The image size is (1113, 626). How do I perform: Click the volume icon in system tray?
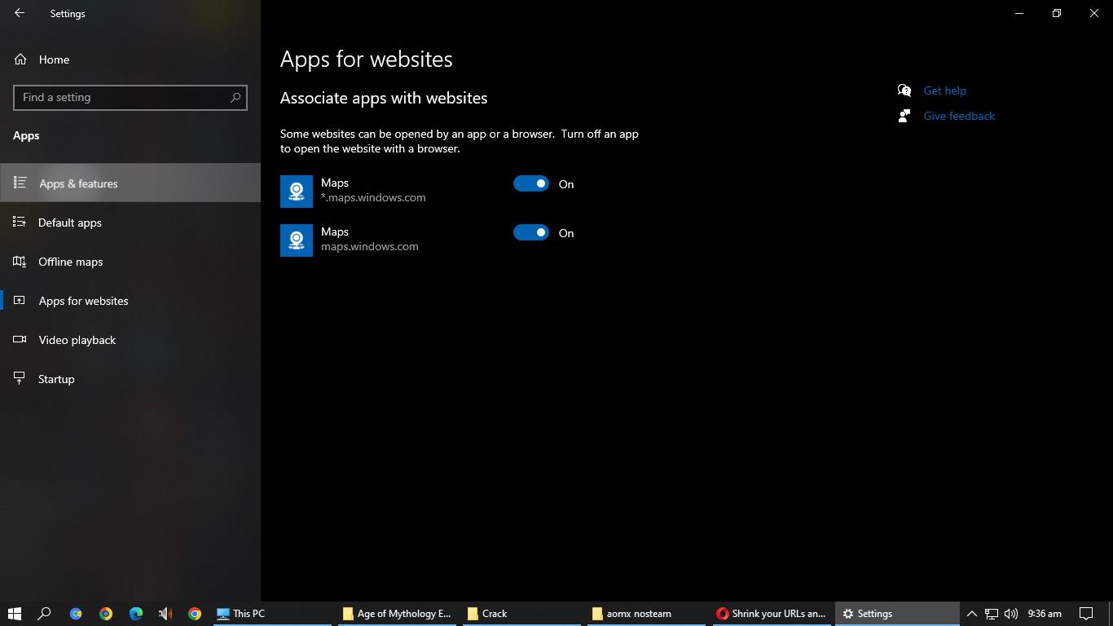pyautogui.click(x=1011, y=614)
